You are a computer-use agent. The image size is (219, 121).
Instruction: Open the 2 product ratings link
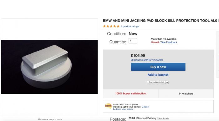coord(130,26)
